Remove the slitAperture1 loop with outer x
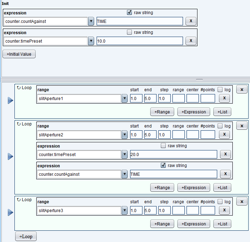250x242 pixels. click(242, 89)
